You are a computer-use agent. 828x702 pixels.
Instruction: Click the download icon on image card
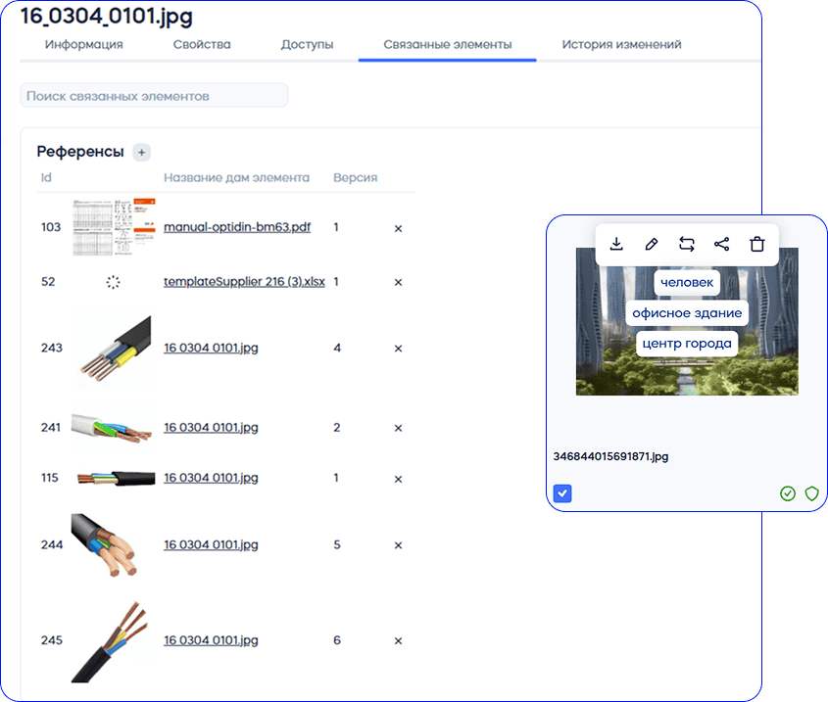[616, 244]
